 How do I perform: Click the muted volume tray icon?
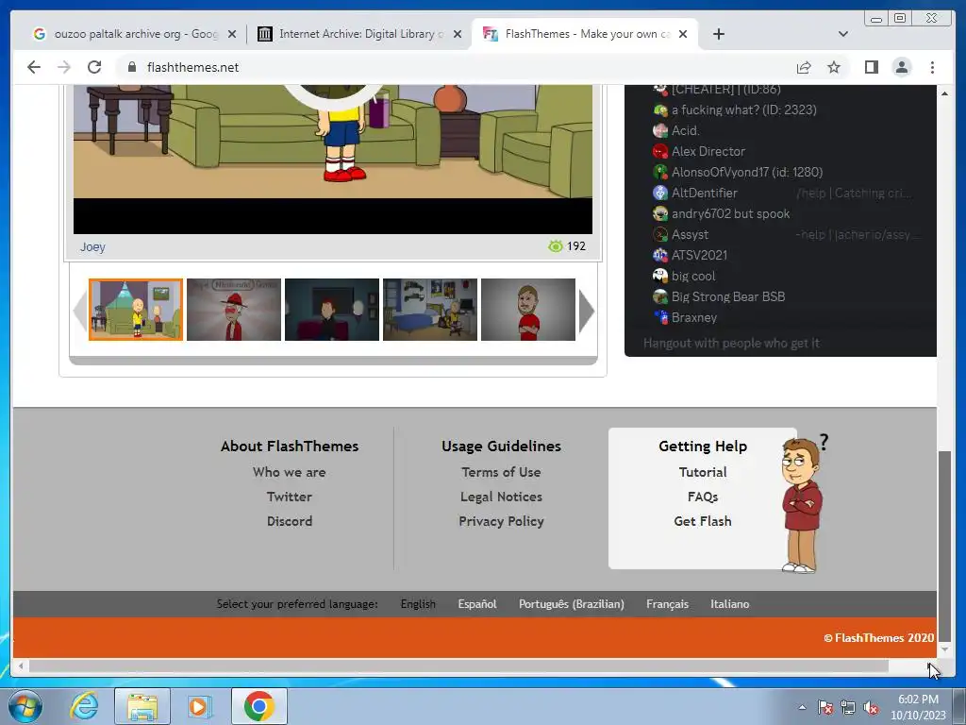pyautogui.click(x=871, y=708)
